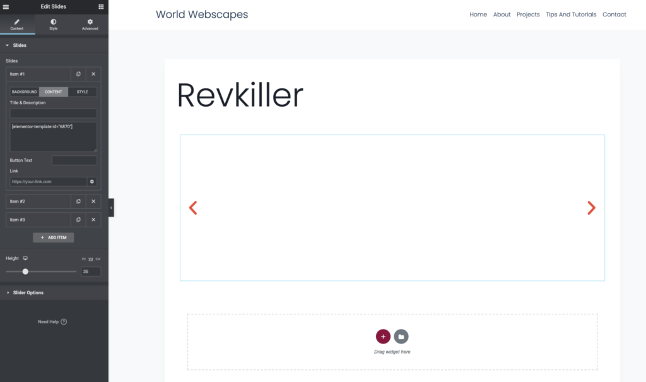Screen dimensions: 646x382
Task: Click the Add Item button
Action: pos(54,237)
